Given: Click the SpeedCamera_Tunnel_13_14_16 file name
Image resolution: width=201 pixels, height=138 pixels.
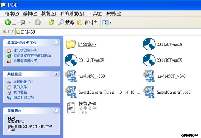Looking at the screenshot, I should click(109, 92).
